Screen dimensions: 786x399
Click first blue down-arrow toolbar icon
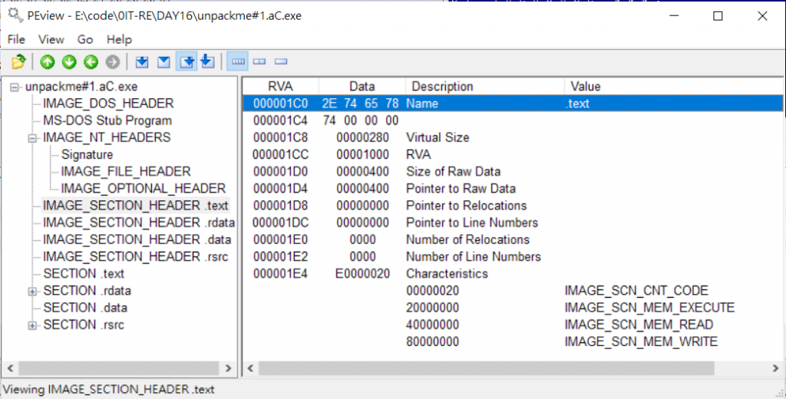pyautogui.click(x=142, y=61)
